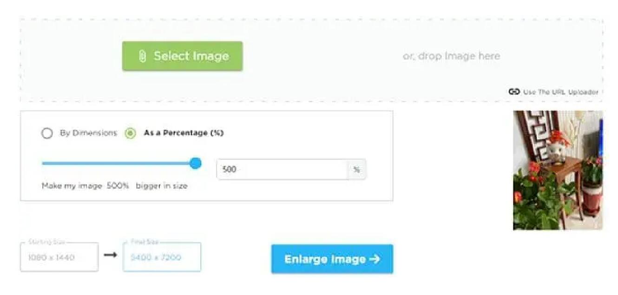The image size is (618, 295).
Task: Click the "By Dimensions" label text
Action: pyautogui.click(x=88, y=133)
